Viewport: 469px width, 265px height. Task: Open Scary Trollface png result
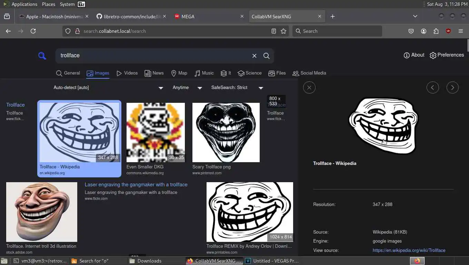coord(226,132)
